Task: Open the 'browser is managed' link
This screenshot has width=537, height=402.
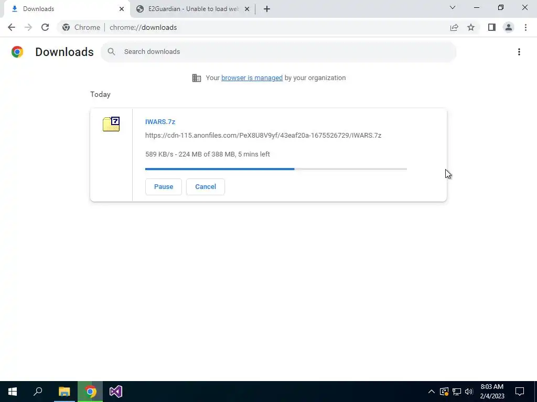Action: (x=252, y=78)
